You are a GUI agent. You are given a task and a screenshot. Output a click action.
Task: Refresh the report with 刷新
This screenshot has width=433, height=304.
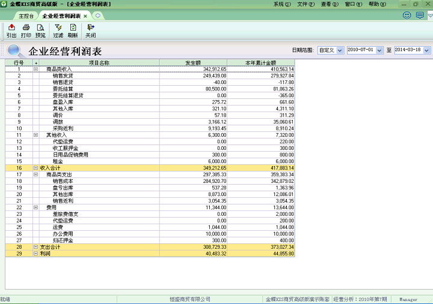point(73,31)
